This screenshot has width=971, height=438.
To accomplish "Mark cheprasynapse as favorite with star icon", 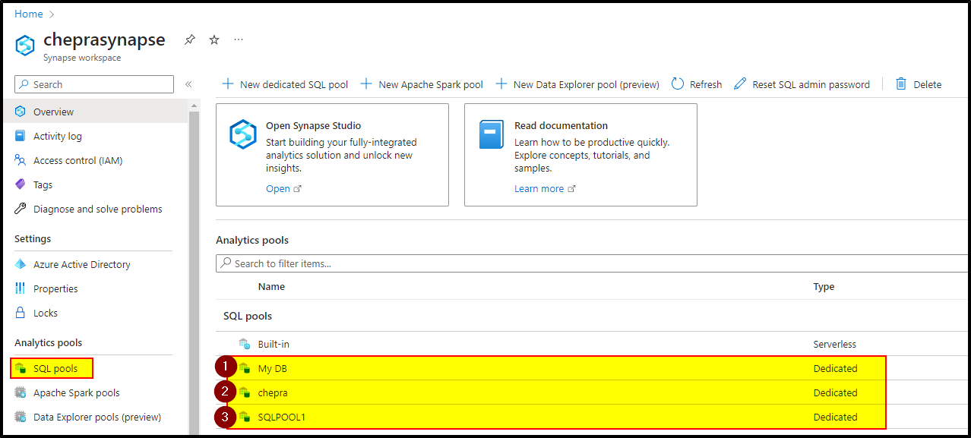I will [214, 39].
